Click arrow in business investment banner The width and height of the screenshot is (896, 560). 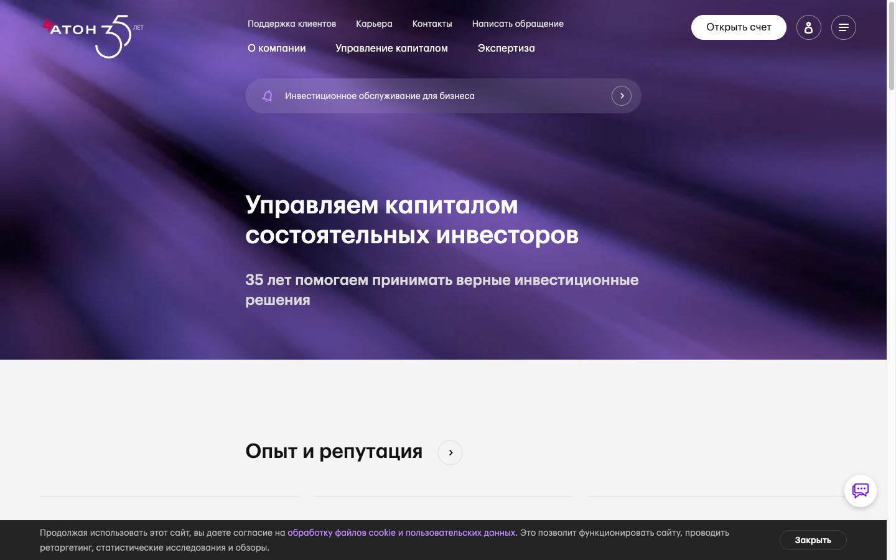pyautogui.click(x=622, y=96)
